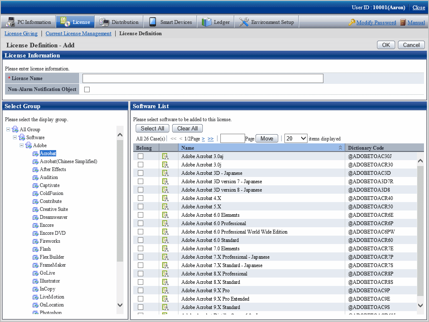This screenshot has width=429, height=322.
Task: Open the License Giving submenu link
Action: (x=21, y=34)
